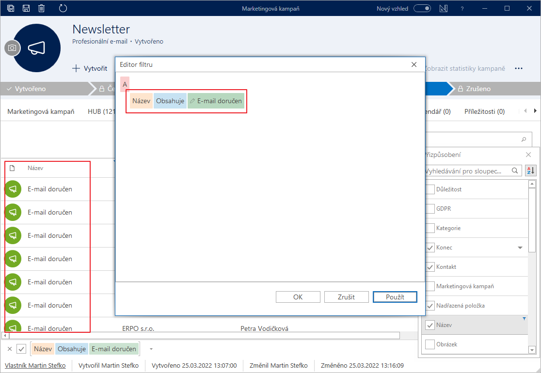
Task: Click the filter indicator on Název row
Action: coord(525,319)
